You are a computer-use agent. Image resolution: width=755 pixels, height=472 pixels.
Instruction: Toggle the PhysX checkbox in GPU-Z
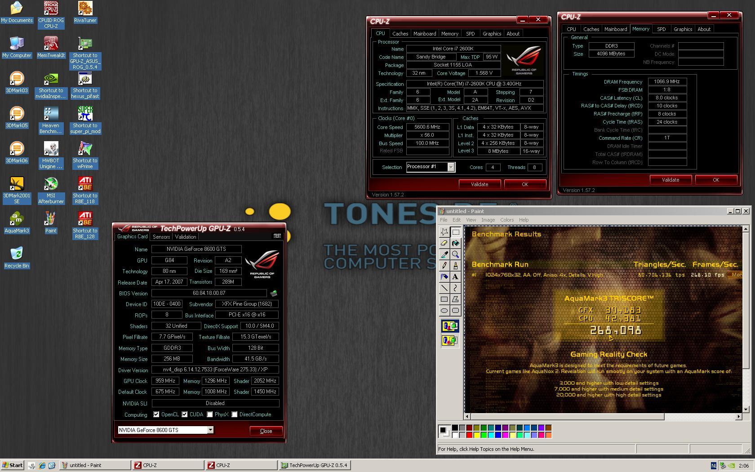pos(209,414)
